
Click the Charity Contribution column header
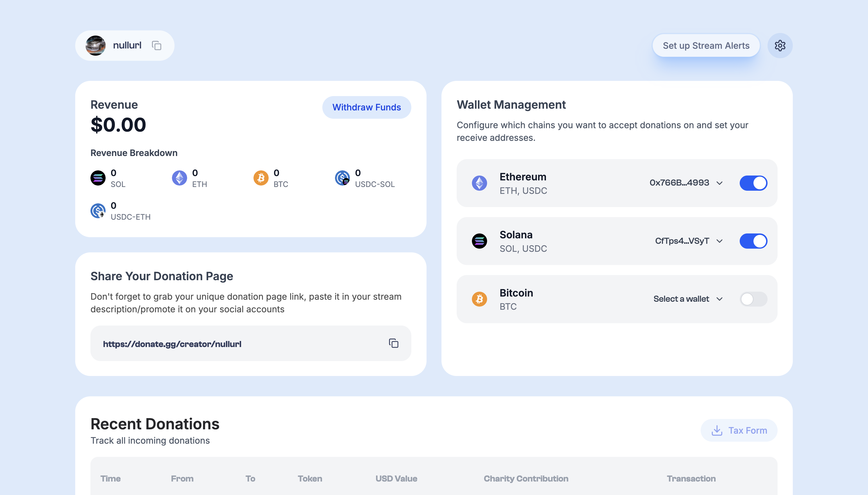pos(526,478)
